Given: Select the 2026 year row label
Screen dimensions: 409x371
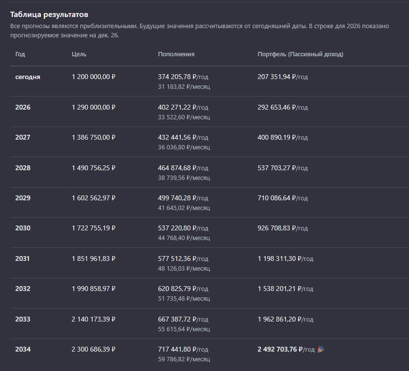Looking at the screenshot, I should tap(23, 107).
